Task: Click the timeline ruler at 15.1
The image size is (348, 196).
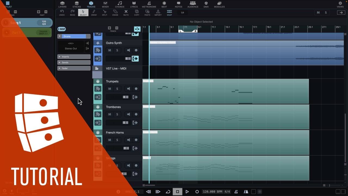Action: click(x=241, y=27)
